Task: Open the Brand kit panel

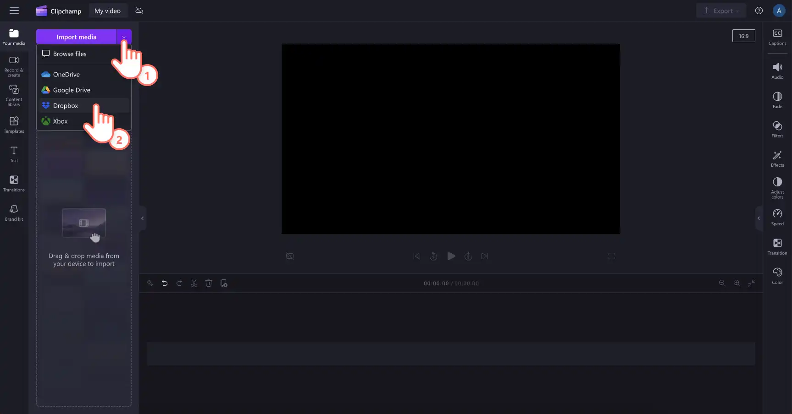Action: point(14,213)
